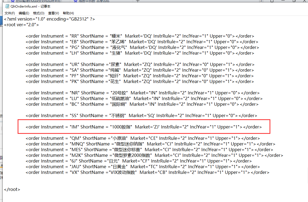
Task: Click the order line for instrument JAU 日黄金
Action: coord(143,167)
